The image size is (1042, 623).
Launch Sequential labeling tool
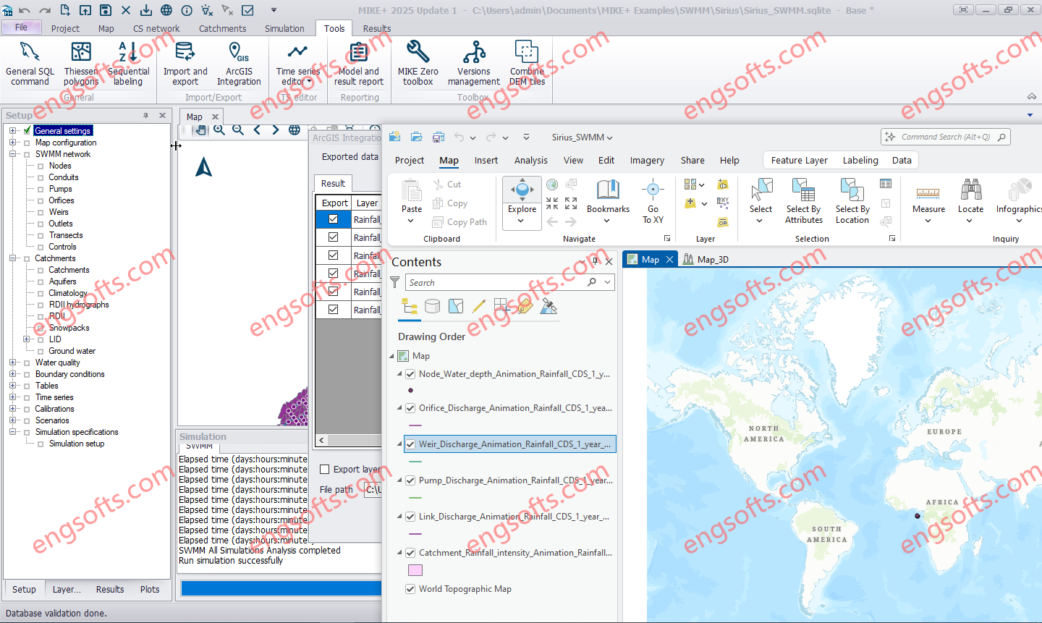coord(128,64)
